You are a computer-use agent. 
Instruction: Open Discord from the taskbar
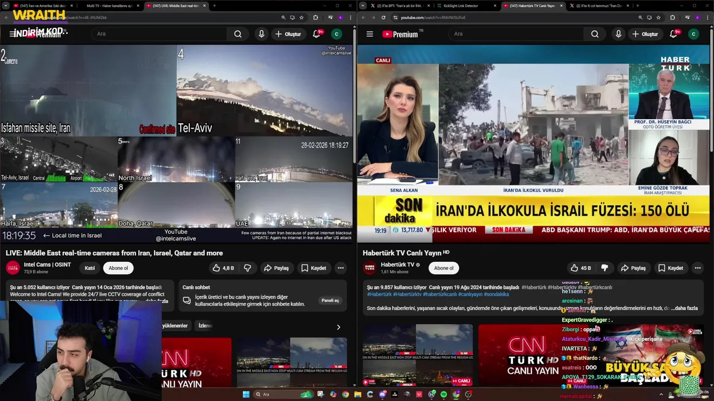tap(382, 394)
